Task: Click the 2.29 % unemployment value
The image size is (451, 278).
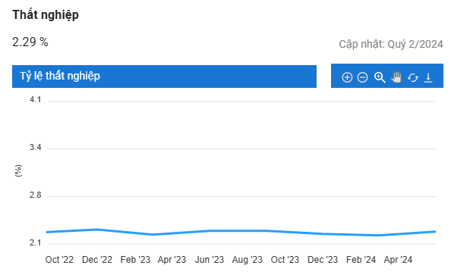Action: (x=30, y=42)
